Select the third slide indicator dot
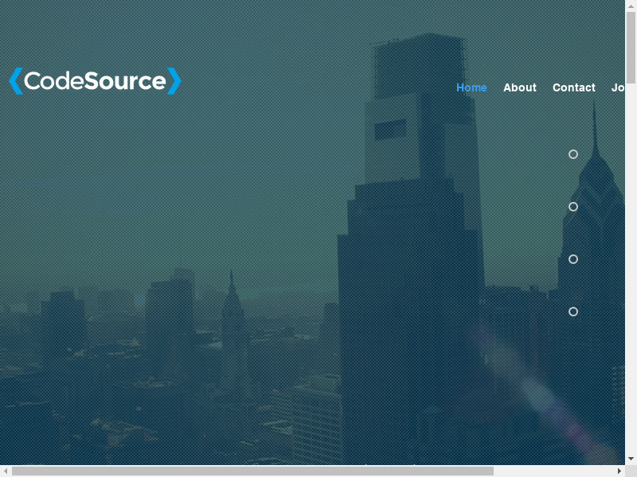Image resolution: width=637 pixels, height=477 pixels. pos(573,259)
